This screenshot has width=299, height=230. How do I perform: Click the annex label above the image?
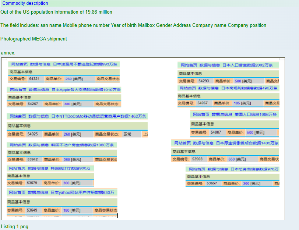[x=8, y=53]
